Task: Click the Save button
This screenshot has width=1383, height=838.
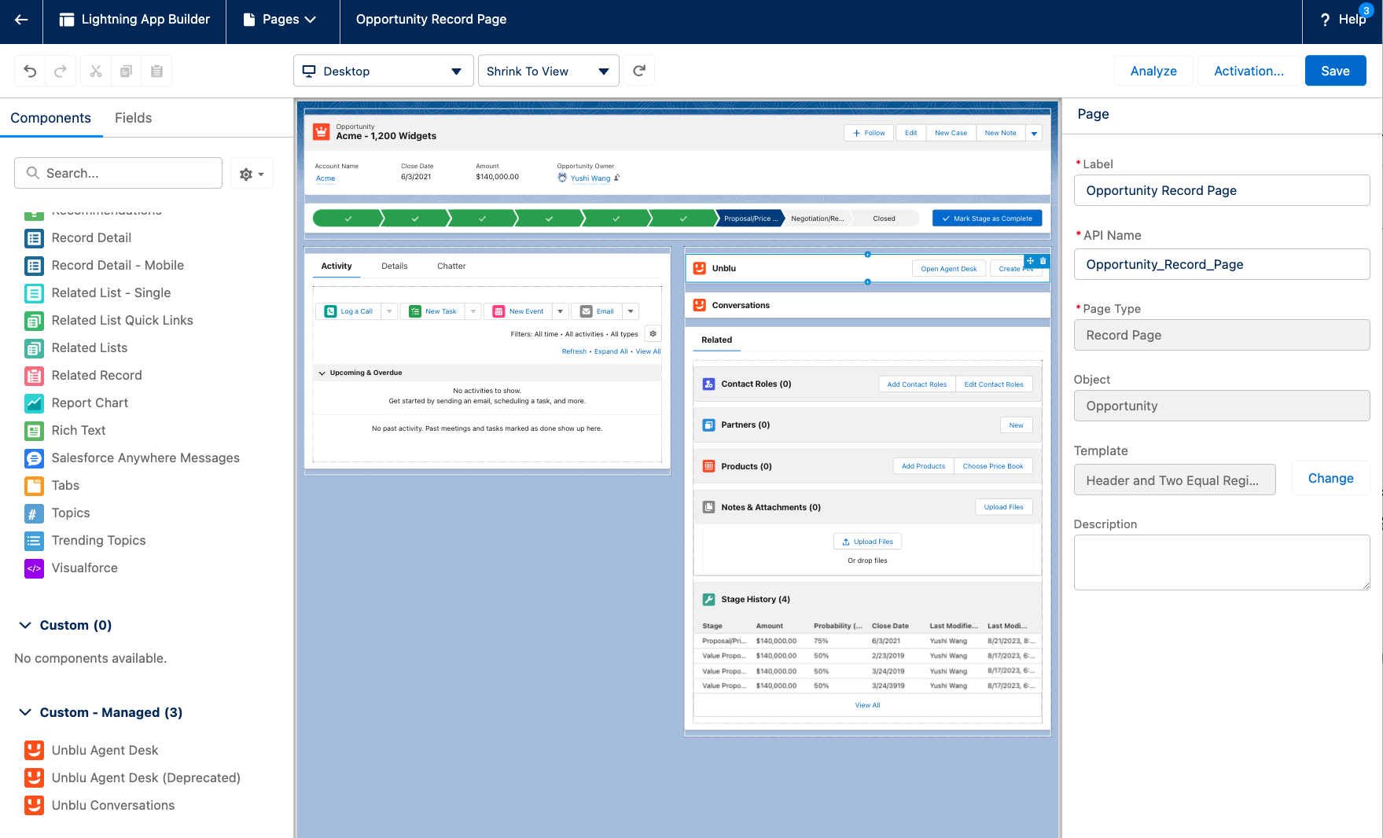Action: click(1335, 71)
